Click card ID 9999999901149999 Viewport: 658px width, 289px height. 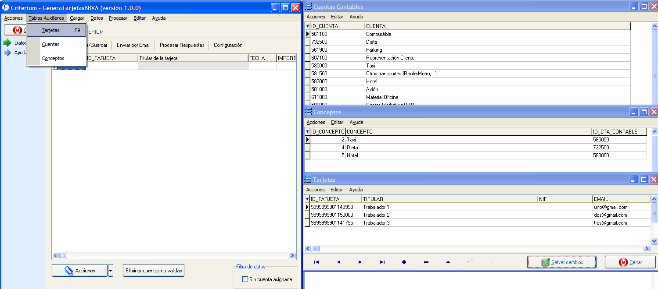(x=336, y=207)
